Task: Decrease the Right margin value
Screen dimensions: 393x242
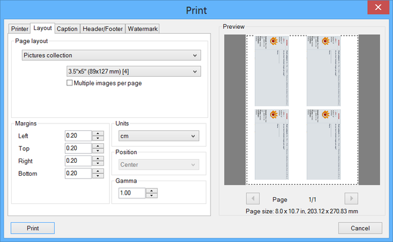Action: 98,163
